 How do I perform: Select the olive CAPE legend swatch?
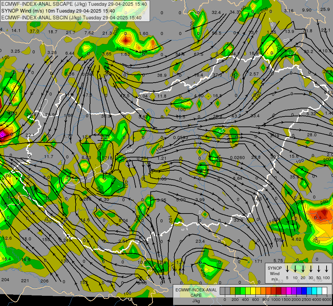(x=233, y=291)
